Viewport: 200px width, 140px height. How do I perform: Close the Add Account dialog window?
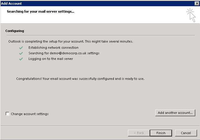pyautogui.click(x=197, y=3)
